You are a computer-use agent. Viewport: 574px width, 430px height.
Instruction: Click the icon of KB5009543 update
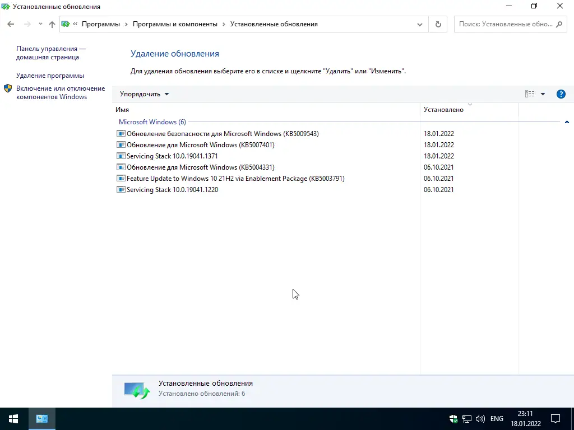tap(121, 133)
